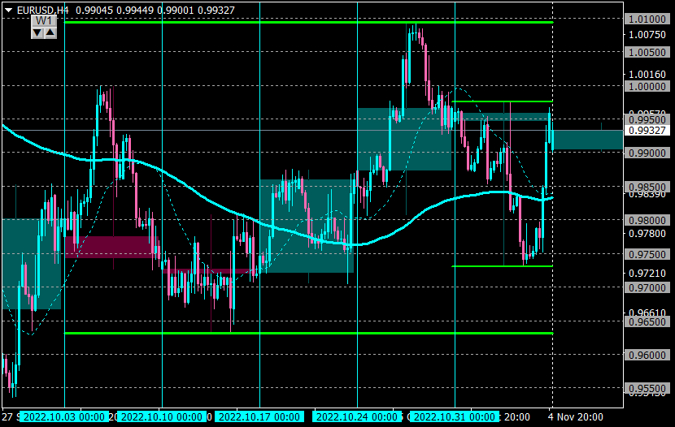Select the 2022.10.03 00:00 date label
Image resolution: width=675 pixels, height=427 pixels.
64,416
